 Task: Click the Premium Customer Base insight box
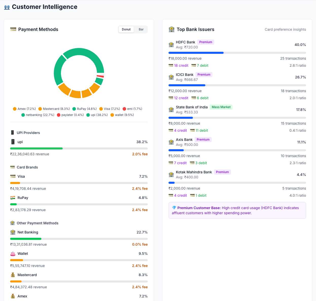tap(237, 210)
